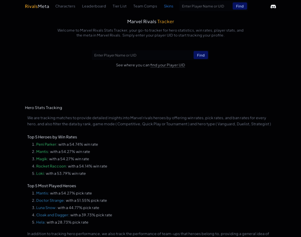This screenshot has width=301, height=237.
Task: Open the 'find your Player UID' link
Action: click(x=168, y=65)
